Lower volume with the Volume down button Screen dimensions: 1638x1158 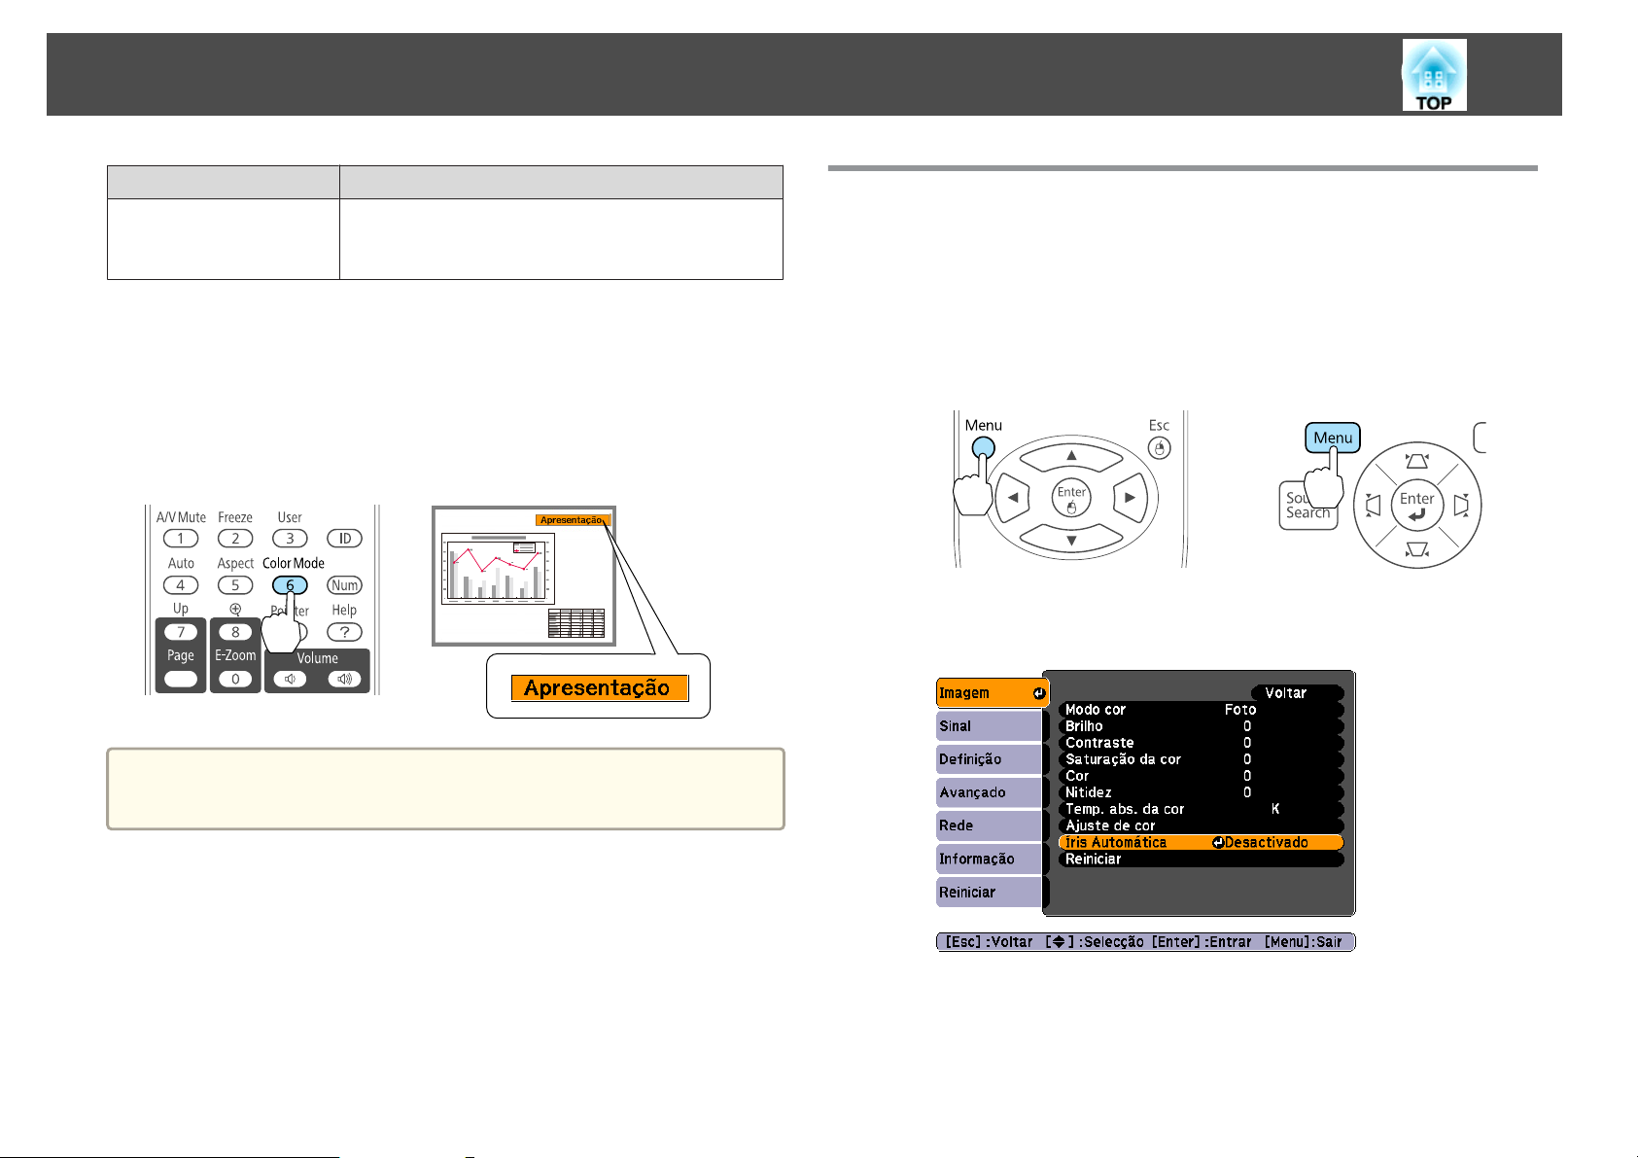click(x=290, y=679)
